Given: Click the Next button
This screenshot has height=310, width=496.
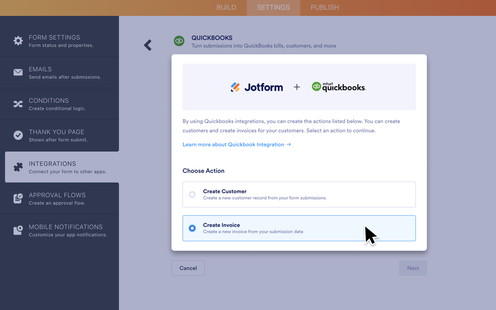Looking at the screenshot, I should (413, 268).
